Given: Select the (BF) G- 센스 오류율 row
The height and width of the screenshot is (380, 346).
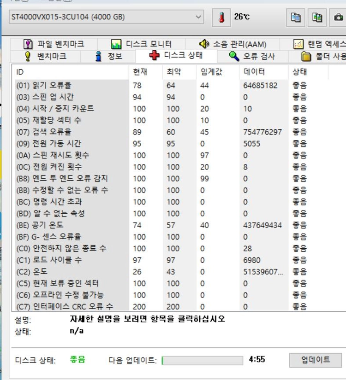Looking at the screenshot, I should [172, 237].
